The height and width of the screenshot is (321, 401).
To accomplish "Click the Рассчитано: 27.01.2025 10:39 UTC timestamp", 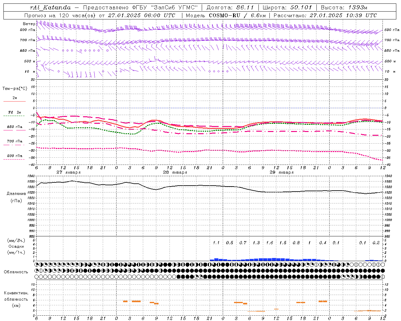I will pyautogui.click(x=325, y=15).
